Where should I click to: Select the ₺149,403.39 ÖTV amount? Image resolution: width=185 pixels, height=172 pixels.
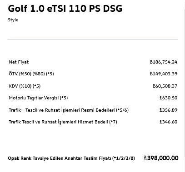coord(164,74)
